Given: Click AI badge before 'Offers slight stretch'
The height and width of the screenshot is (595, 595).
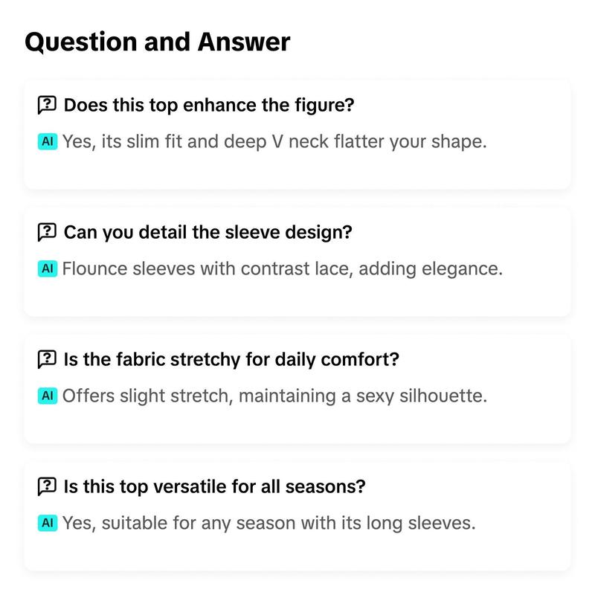Looking at the screenshot, I should [48, 396].
